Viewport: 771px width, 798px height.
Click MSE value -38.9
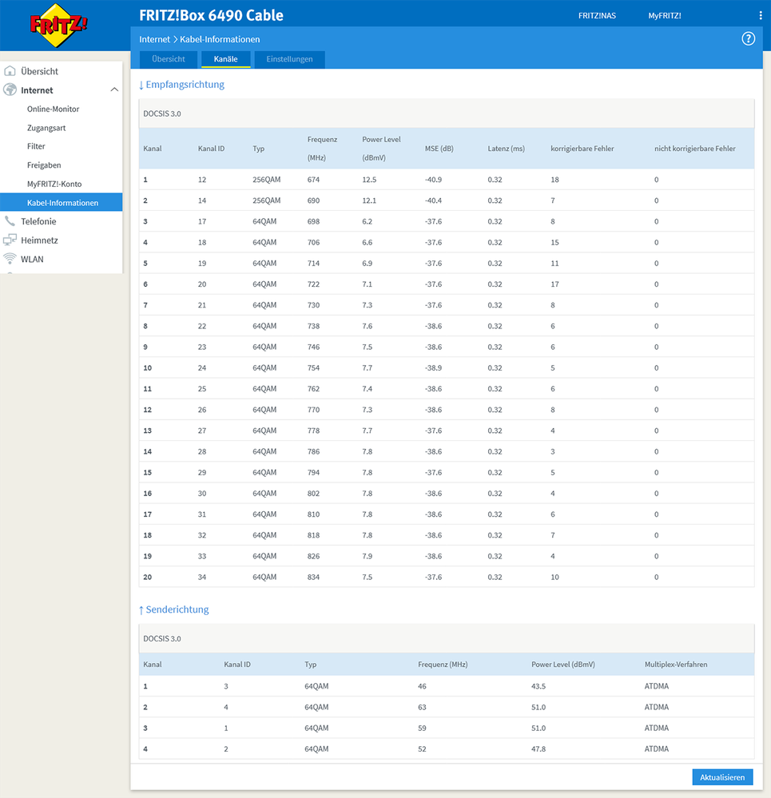pos(433,368)
